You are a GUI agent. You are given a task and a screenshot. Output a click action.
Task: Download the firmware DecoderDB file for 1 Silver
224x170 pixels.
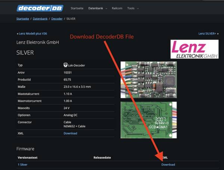tap(168, 164)
